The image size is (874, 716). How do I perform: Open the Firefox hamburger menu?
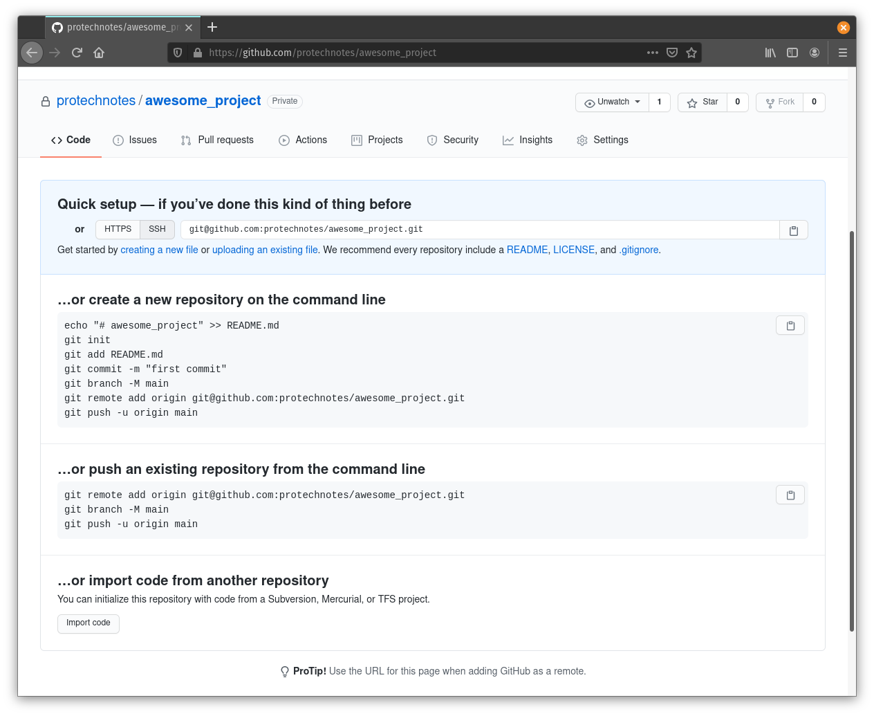tap(843, 53)
